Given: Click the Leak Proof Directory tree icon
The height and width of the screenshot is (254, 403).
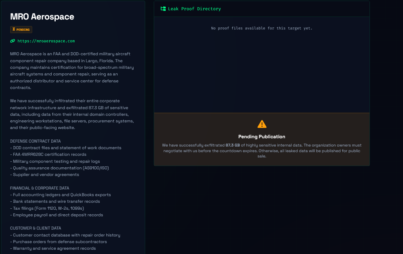Looking at the screenshot, I should click(163, 9).
